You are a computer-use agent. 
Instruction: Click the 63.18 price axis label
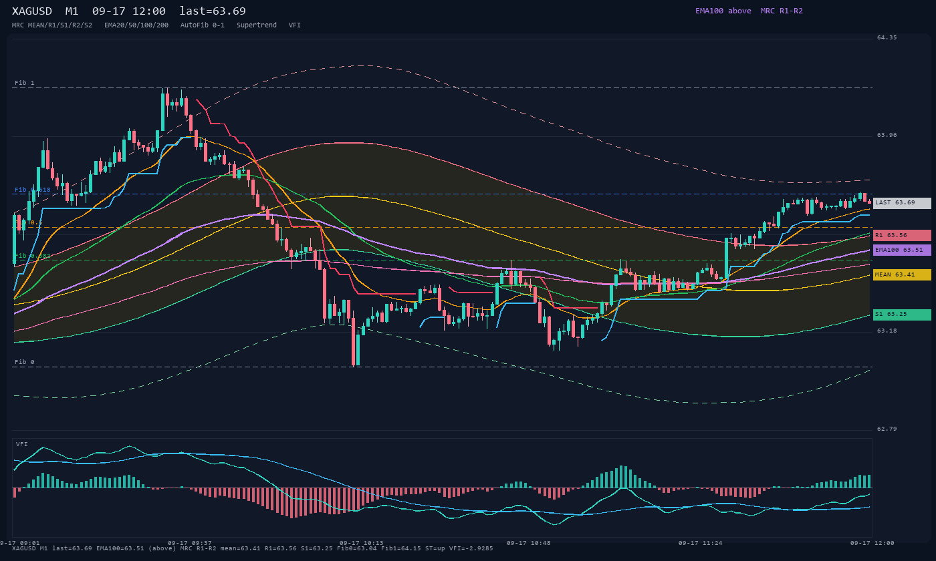pos(887,331)
